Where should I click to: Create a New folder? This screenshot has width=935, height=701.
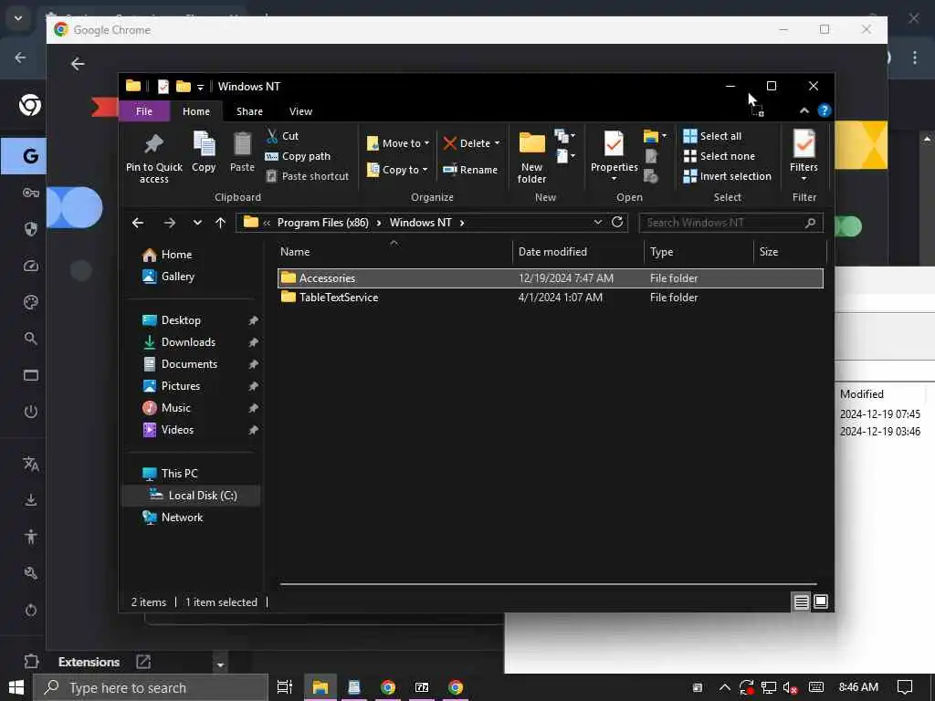(x=532, y=157)
